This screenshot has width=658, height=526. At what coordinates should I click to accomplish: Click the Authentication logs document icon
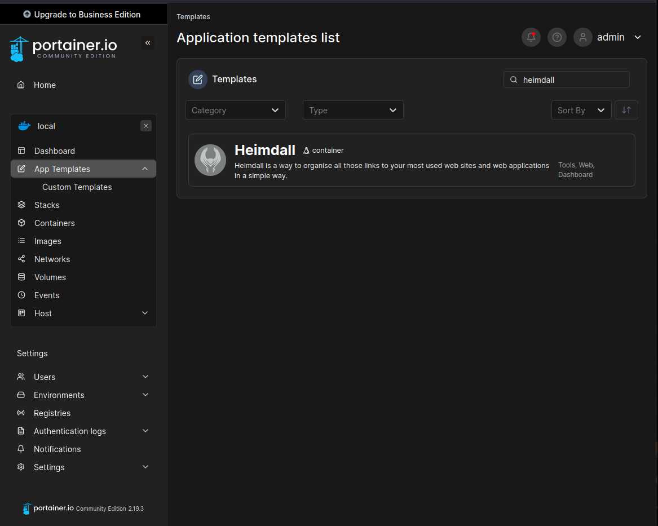[21, 431]
